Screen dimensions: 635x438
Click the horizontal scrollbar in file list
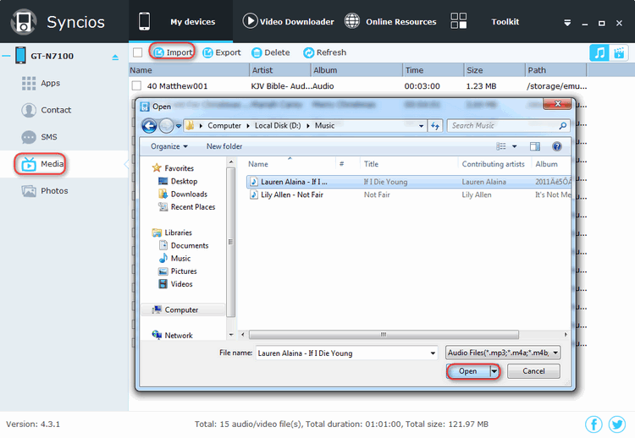point(384,335)
